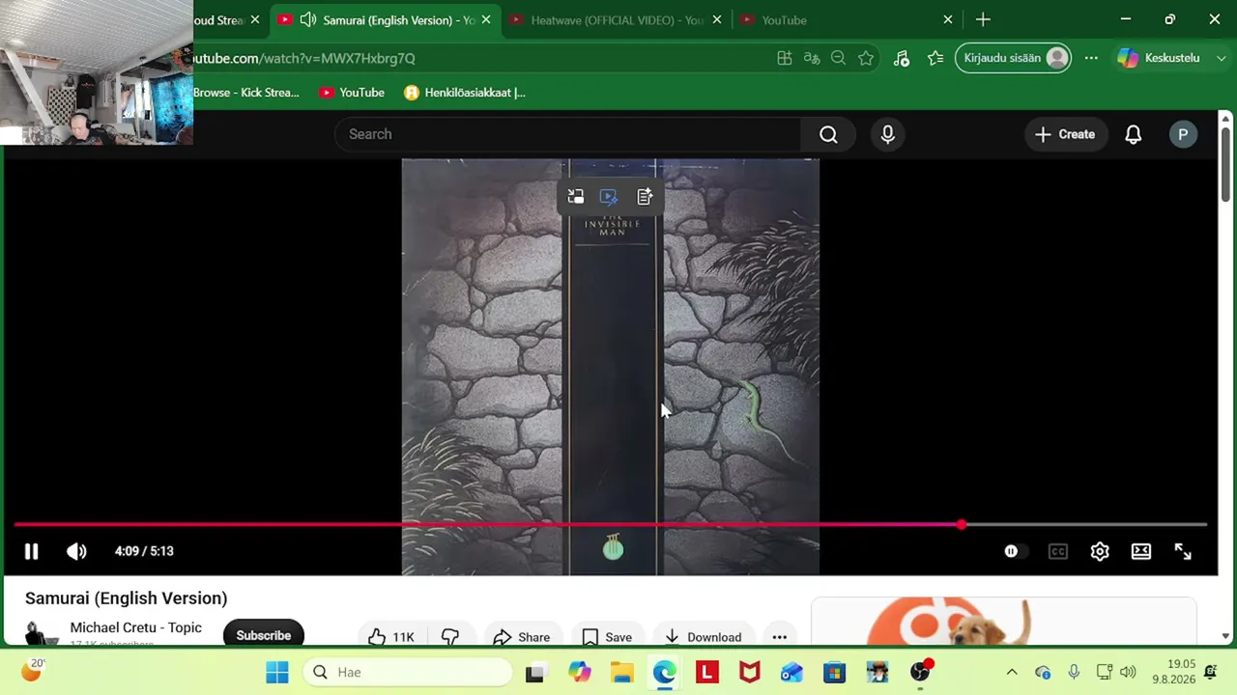Click the YouTube search field
Viewport: 1237px width, 695px height.
tap(568, 134)
